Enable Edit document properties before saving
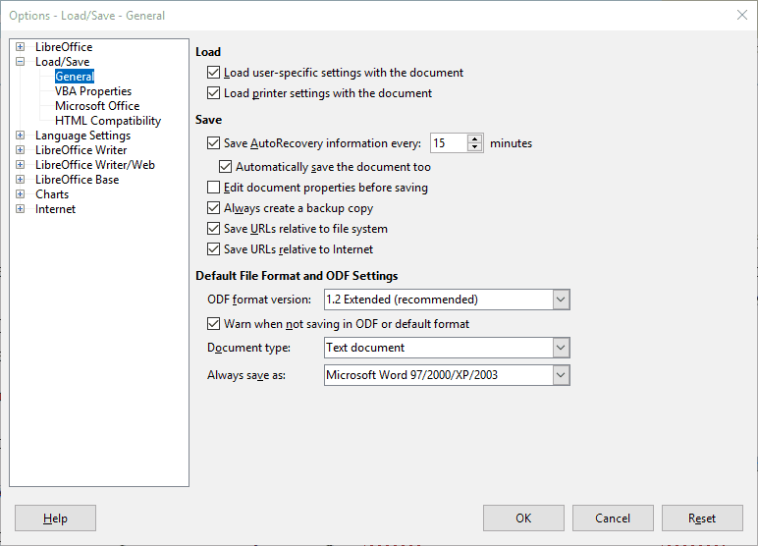 213,188
